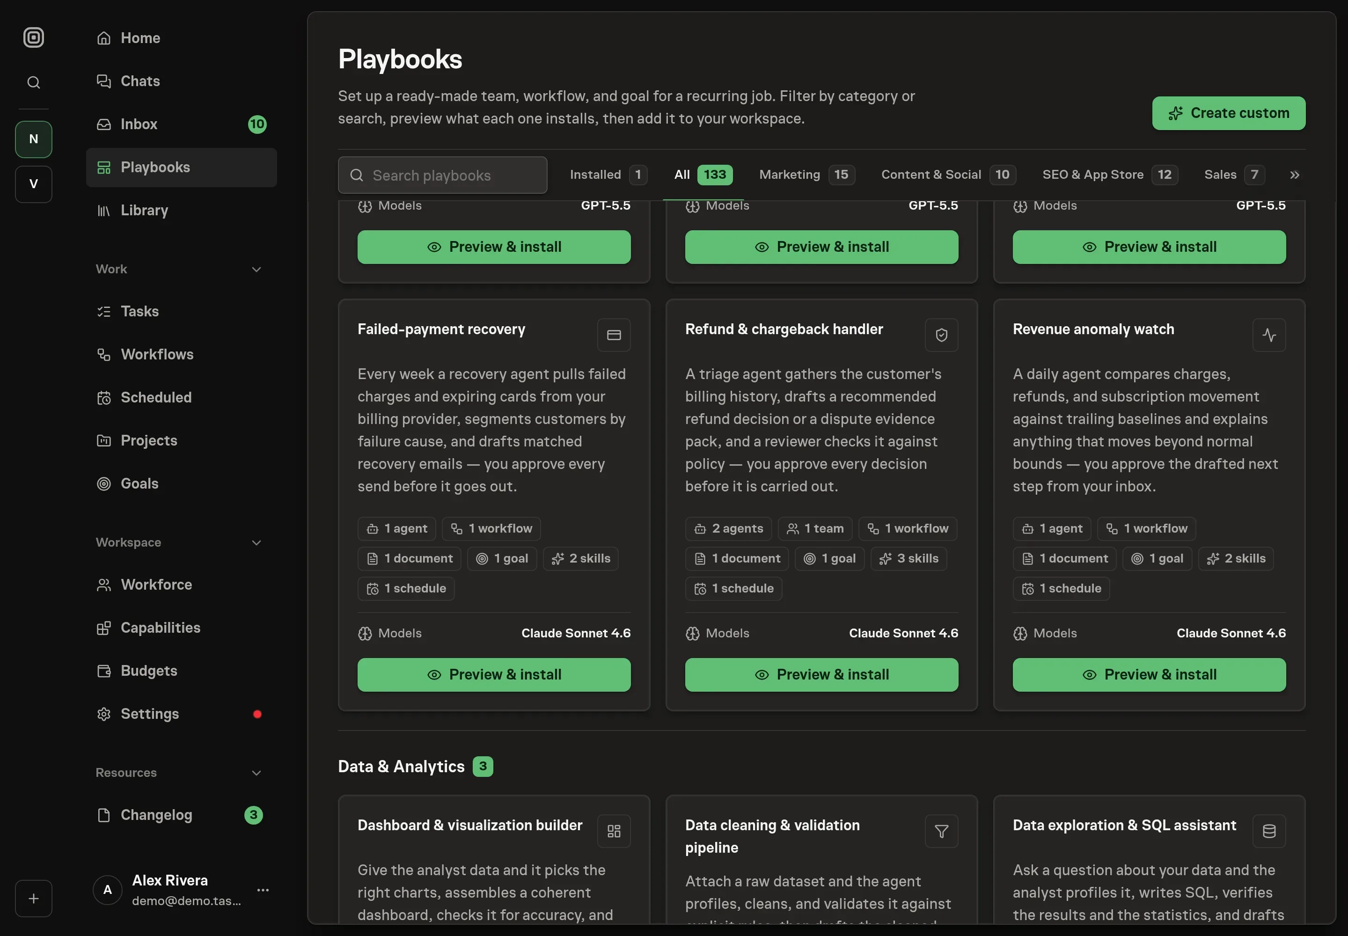Open Chats in the sidebar
This screenshot has height=936, width=1348.
[x=181, y=81]
